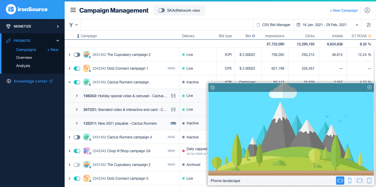Expand creative 135211 New 2021 playable
Viewport: 376px width, 187px height.
pos(77,123)
